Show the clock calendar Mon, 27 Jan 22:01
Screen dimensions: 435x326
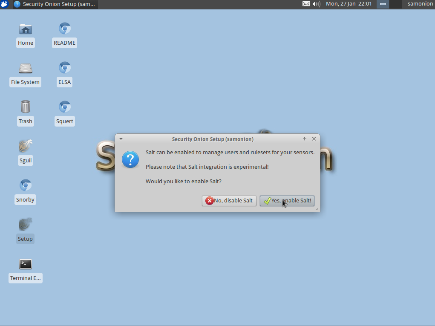click(349, 4)
